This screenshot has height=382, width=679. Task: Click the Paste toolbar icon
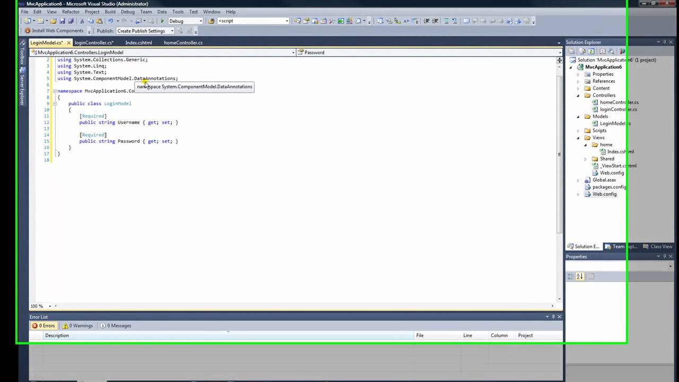[x=99, y=21]
